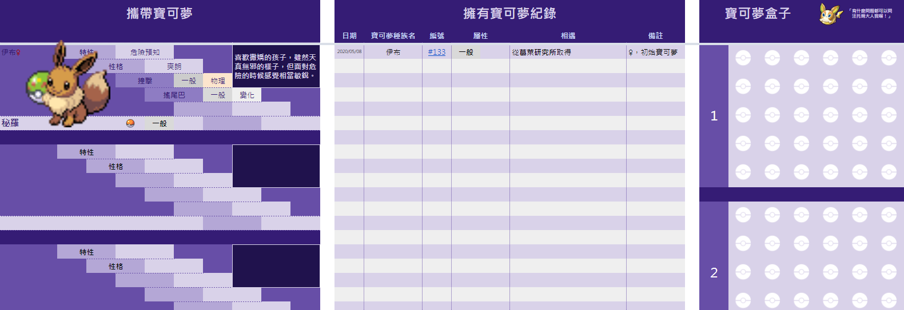Click the 撞擊 move cell
Viewport: 904px width, 310px height.
pyautogui.click(x=145, y=80)
